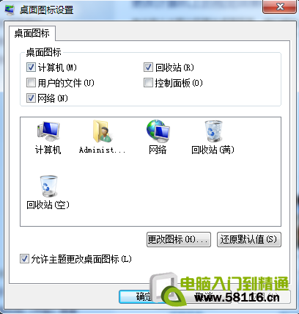The width and height of the screenshot is (299, 314).
Task: Click the 还原默认值(S) button
Action: tap(249, 239)
